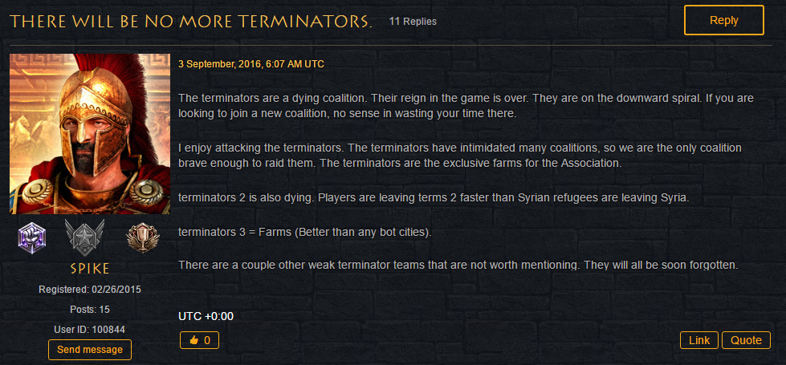Click the Reply button
The image size is (786, 365).
[724, 20]
